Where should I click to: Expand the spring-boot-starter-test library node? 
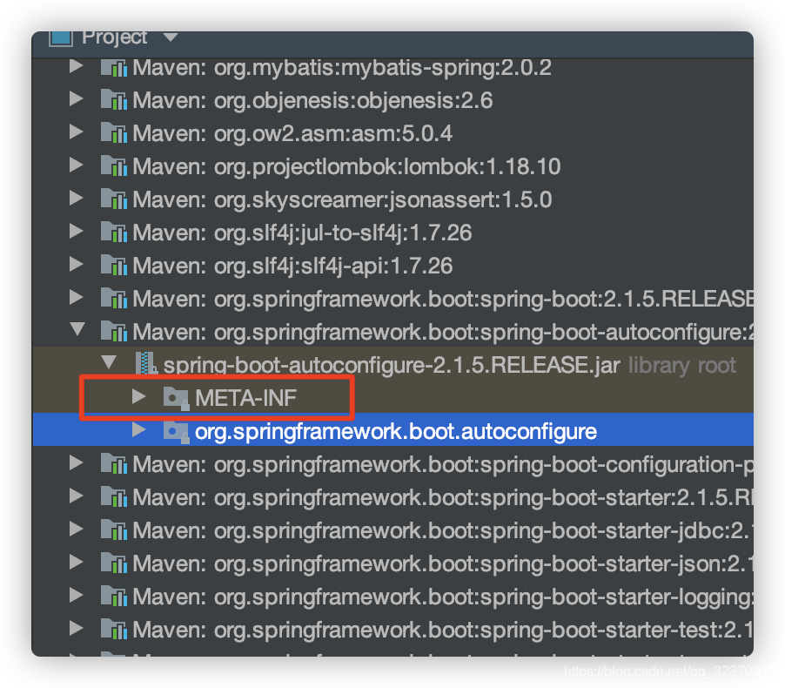point(76,629)
